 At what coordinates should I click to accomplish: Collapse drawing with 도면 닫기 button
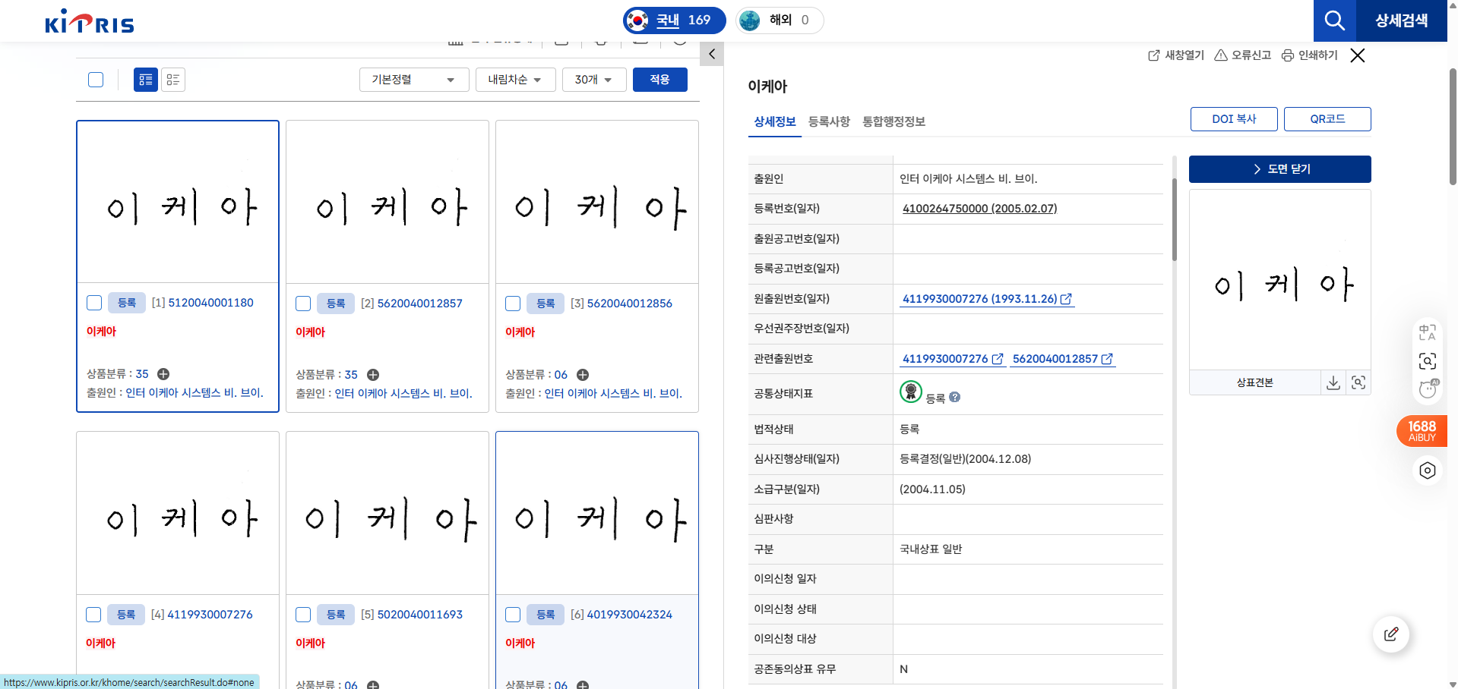click(1280, 169)
